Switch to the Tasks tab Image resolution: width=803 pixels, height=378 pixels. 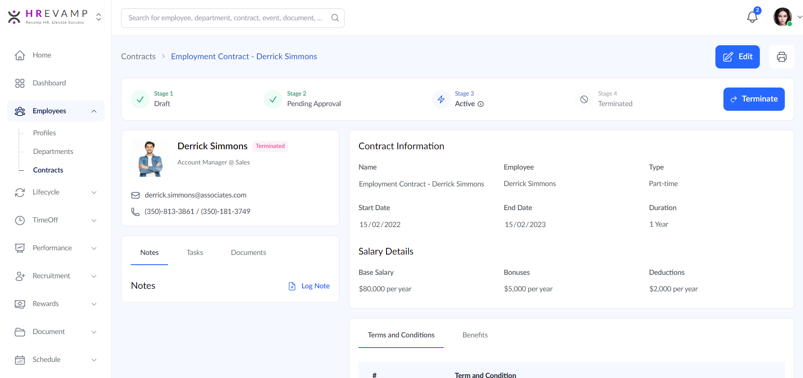tap(195, 252)
